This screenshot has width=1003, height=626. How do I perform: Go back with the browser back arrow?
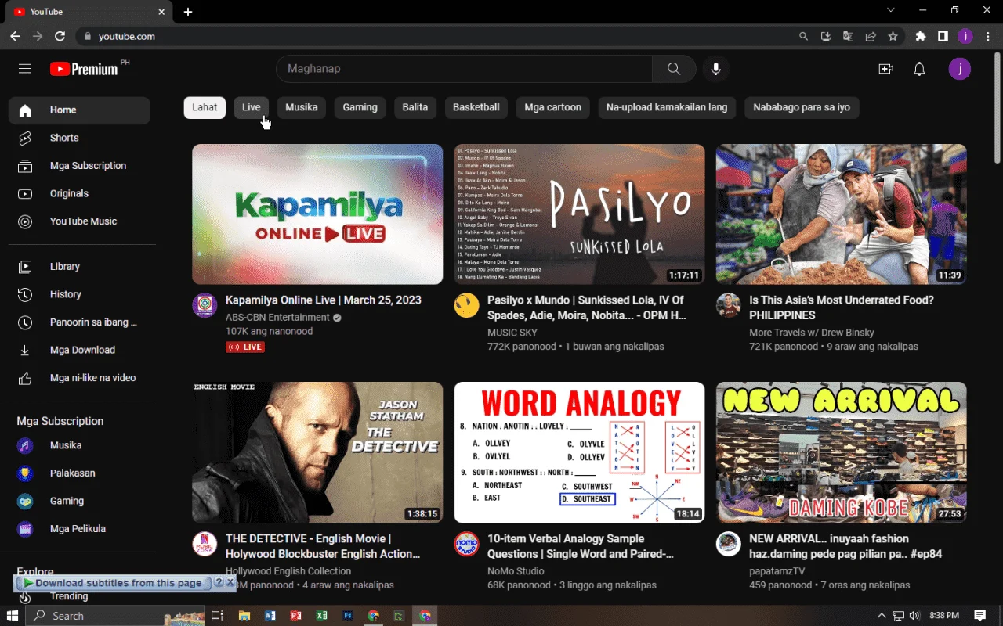15,36
